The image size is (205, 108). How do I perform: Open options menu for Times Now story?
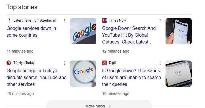click(x=160, y=21)
